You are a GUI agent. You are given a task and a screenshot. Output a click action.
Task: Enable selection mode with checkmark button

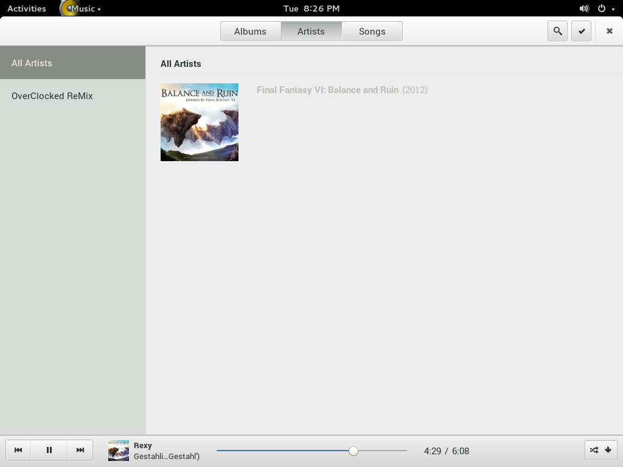click(581, 31)
